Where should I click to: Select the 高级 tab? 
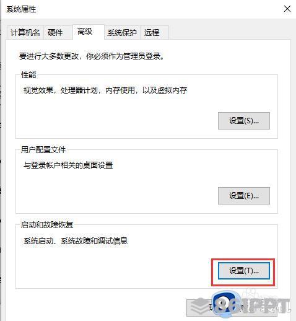[x=85, y=32]
